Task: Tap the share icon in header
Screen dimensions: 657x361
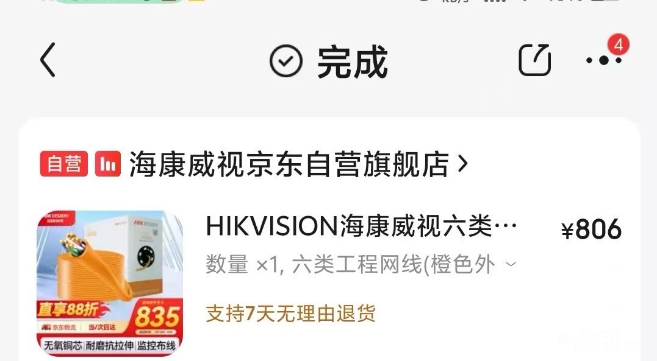Action: point(534,60)
